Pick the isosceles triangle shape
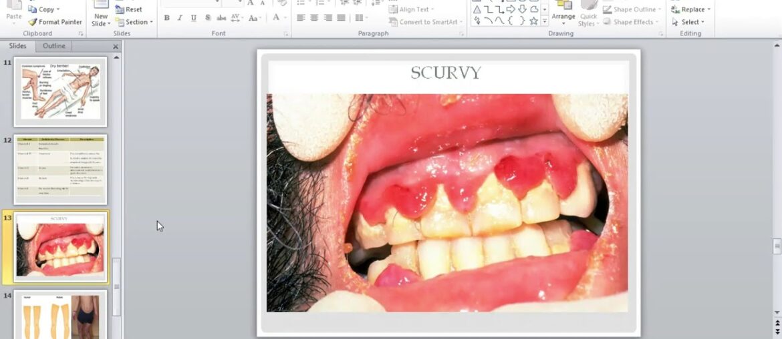 477,9
